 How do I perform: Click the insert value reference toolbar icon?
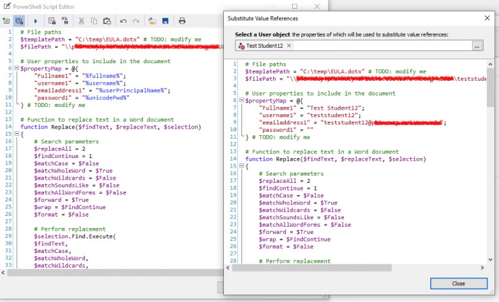(6, 21)
